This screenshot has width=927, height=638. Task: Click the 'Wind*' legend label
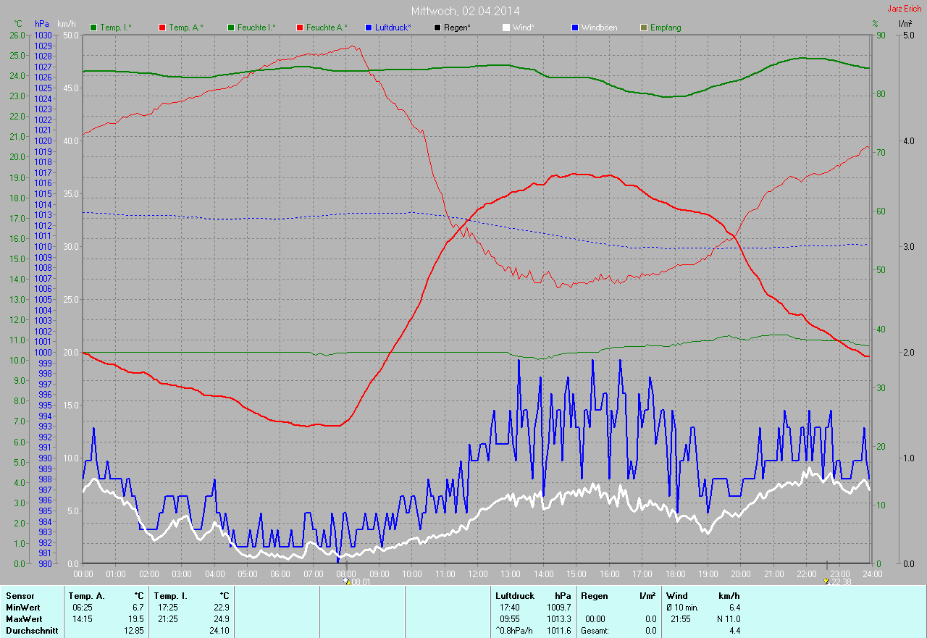pyautogui.click(x=524, y=28)
